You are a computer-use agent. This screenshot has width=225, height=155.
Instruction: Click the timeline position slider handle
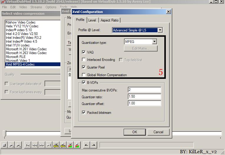tap(5, 134)
